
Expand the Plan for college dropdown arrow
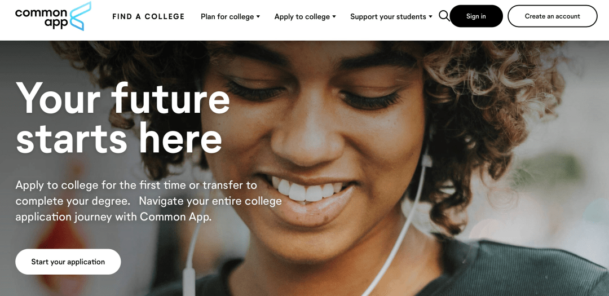point(258,17)
